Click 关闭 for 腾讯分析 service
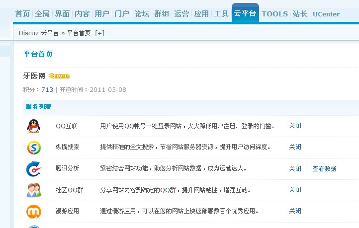This screenshot has height=228, width=359. tap(295, 169)
